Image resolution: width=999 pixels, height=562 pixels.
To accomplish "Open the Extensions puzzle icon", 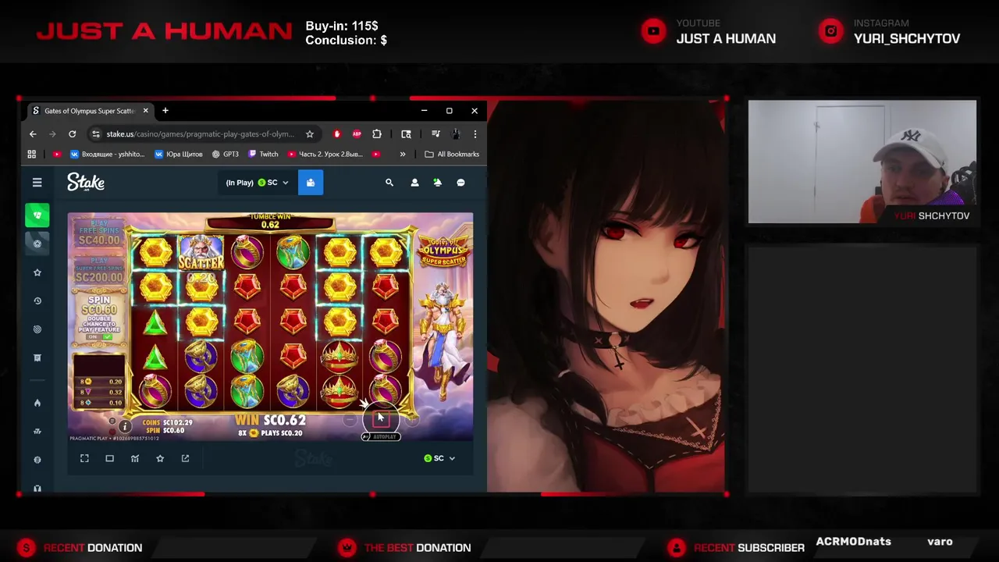I will point(377,134).
